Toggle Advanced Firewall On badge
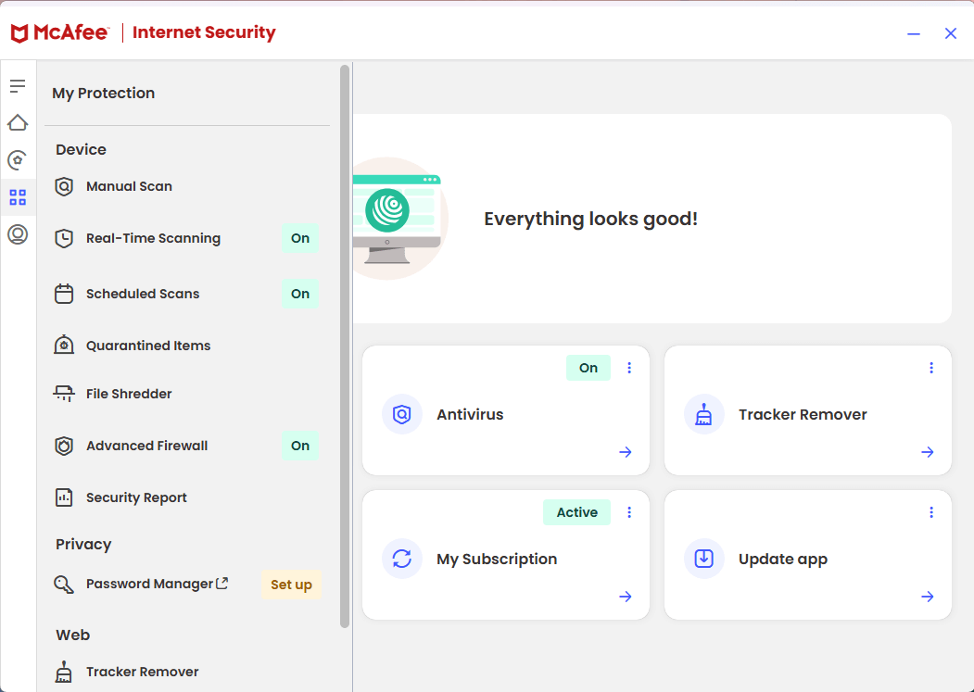The width and height of the screenshot is (974, 692). pos(299,446)
